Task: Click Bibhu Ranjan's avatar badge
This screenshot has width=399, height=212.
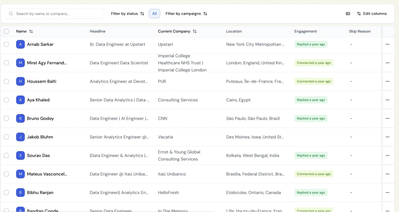Action: [20, 193]
